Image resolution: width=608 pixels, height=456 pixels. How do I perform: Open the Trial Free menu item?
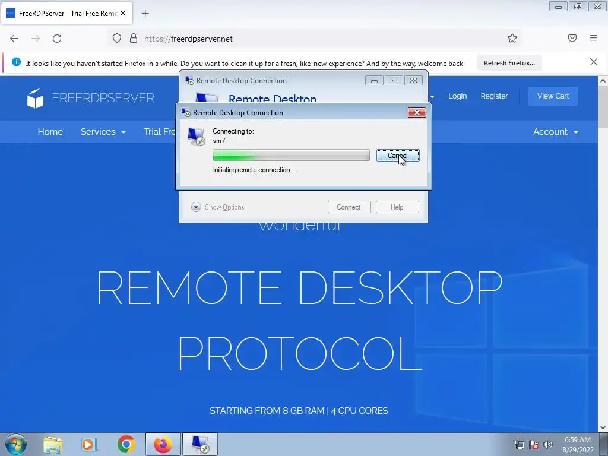tap(159, 132)
